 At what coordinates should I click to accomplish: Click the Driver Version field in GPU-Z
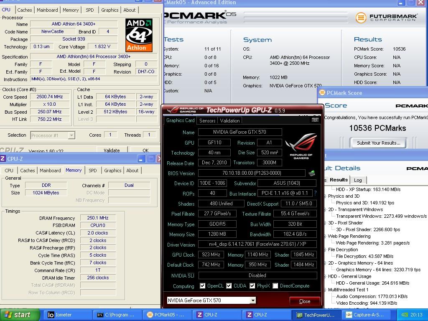coord(257,244)
